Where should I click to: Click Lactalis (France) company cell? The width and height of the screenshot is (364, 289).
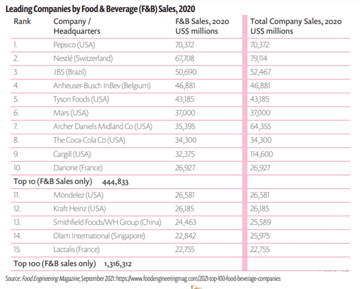[76, 250]
